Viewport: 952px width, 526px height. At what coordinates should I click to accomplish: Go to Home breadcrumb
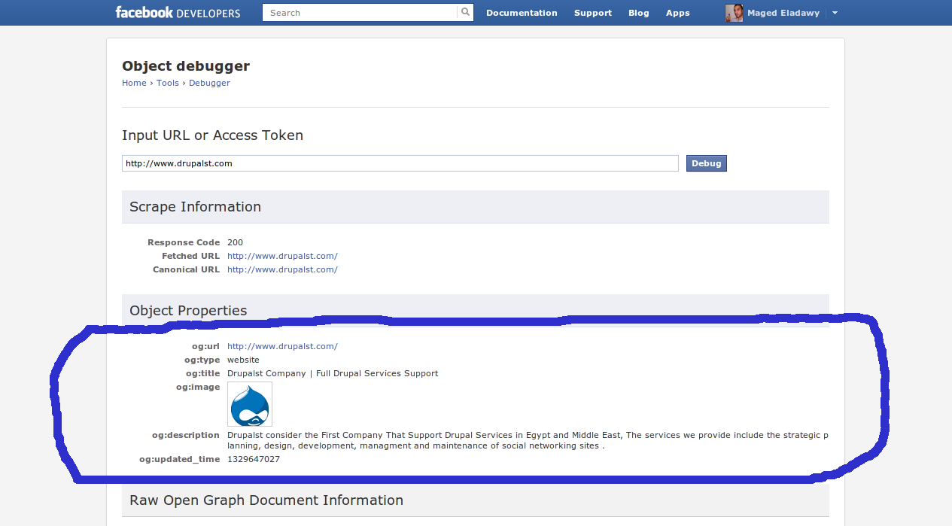coord(134,83)
